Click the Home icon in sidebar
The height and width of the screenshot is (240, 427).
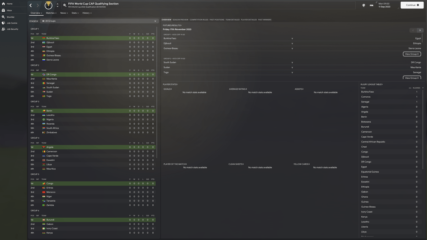point(3,4)
